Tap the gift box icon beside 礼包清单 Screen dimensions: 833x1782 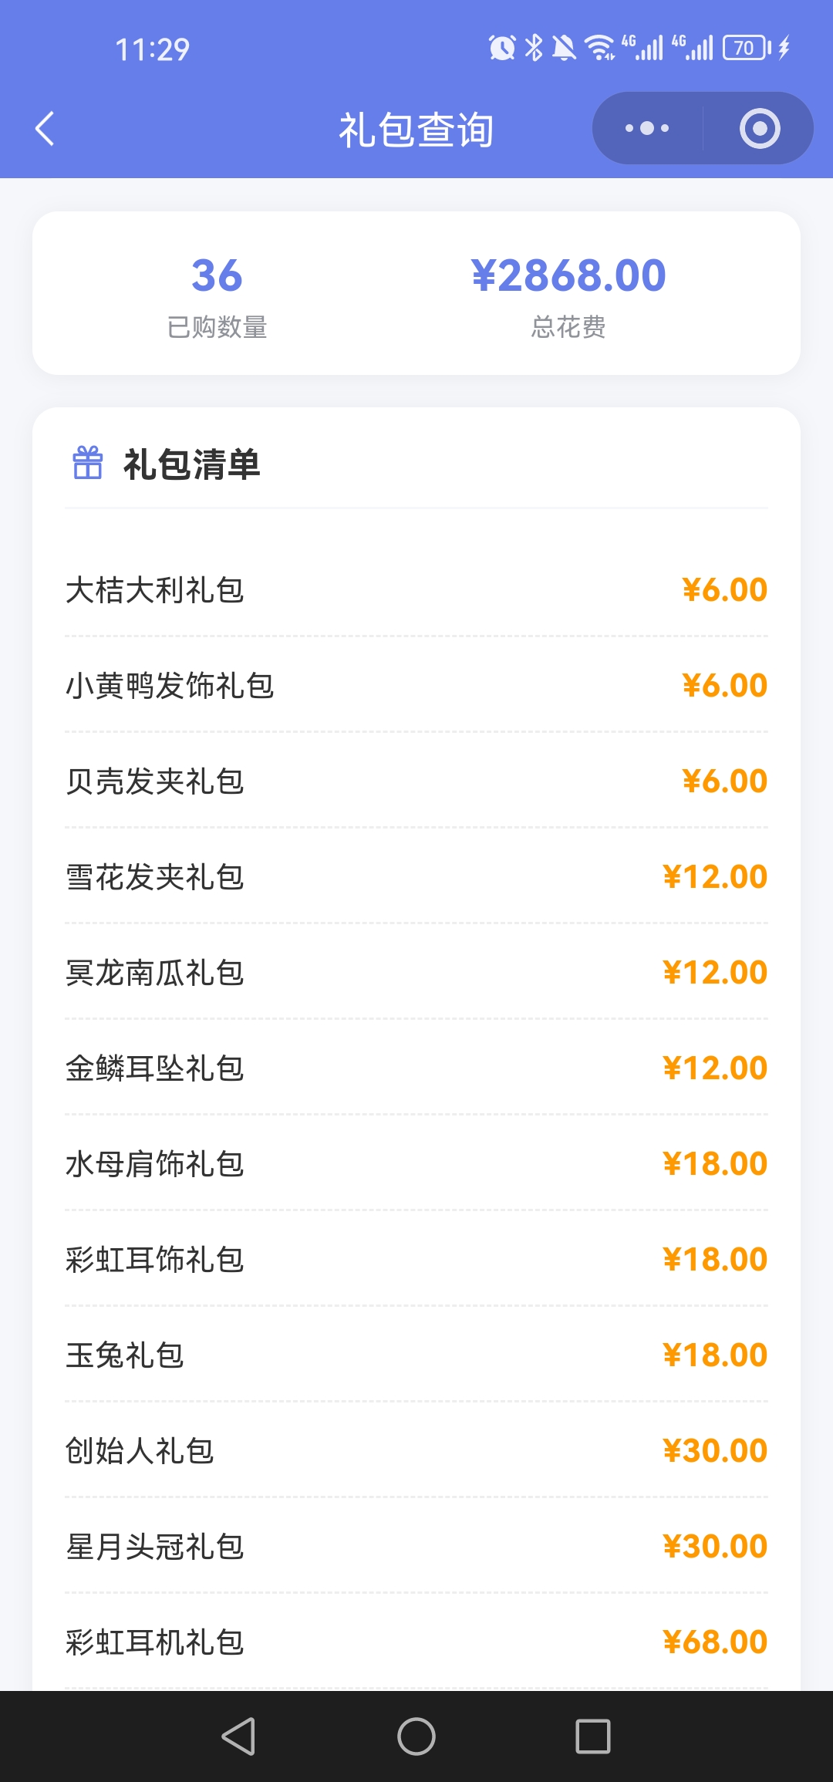[87, 464]
